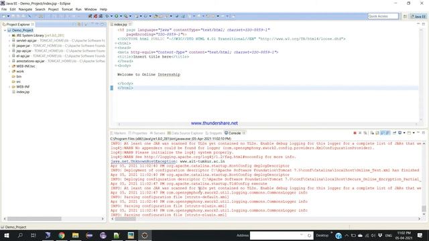The height and width of the screenshot is (241, 429).
Task: Open the Tomcat menu
Action: pos(67,9)
